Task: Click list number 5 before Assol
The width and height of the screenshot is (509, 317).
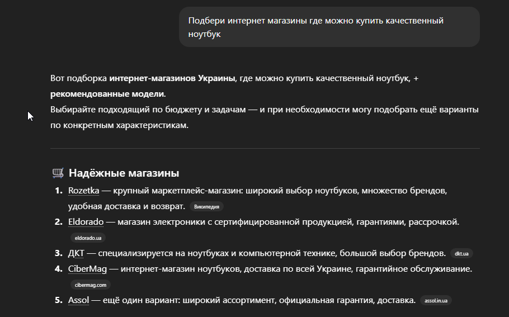Action: pos(58,300)
